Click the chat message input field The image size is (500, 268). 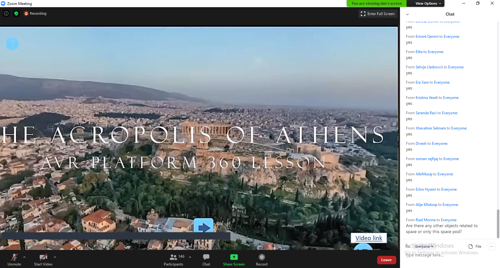(x=444, y=255)
